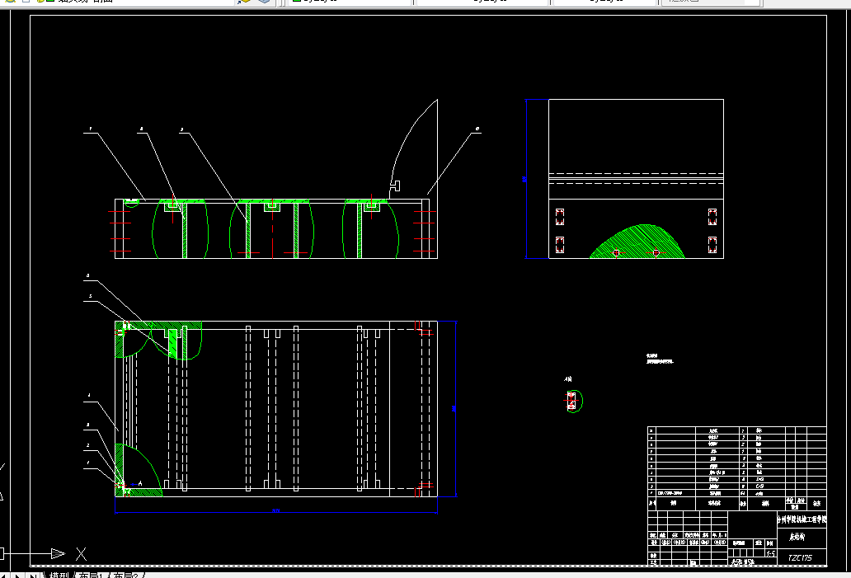Select the blue horizontal dimension below plan view
The width and height of the screenshot is (851, 578).
tap(276, 511)
